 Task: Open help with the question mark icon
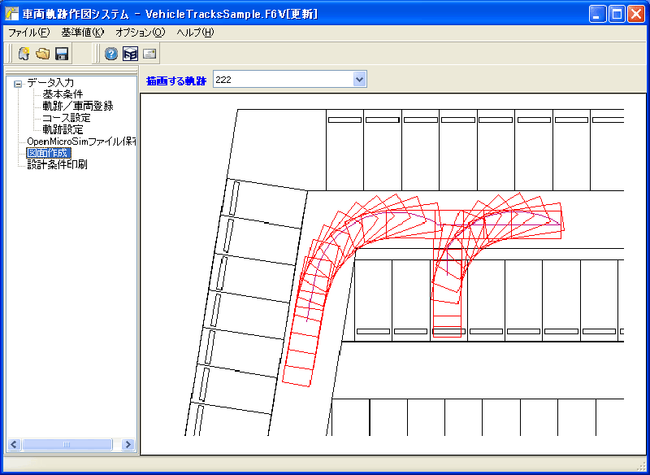111,54
